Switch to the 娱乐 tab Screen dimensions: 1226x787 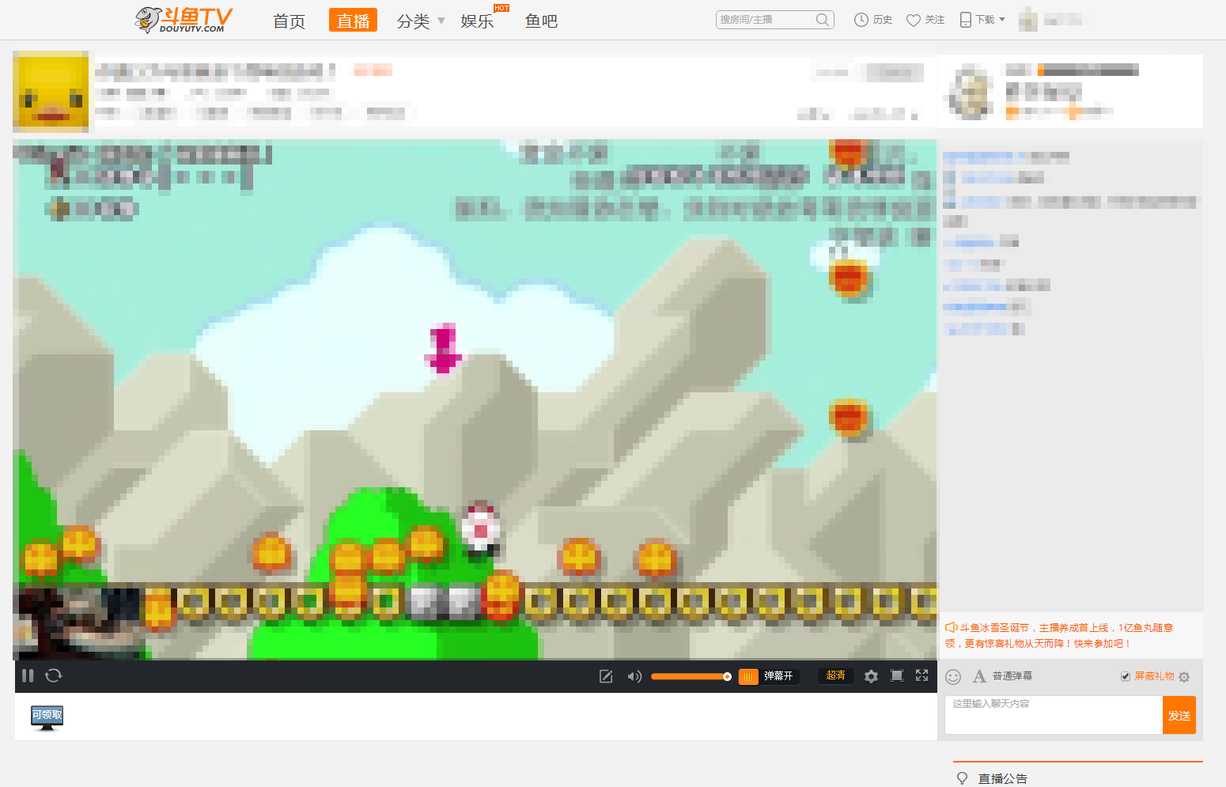click(x=475, y=21)
